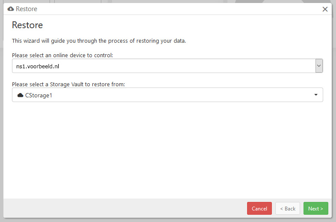This screenshot has width=336, height=222.
Task: Click the online device to control label
Action: pos(62,55)
